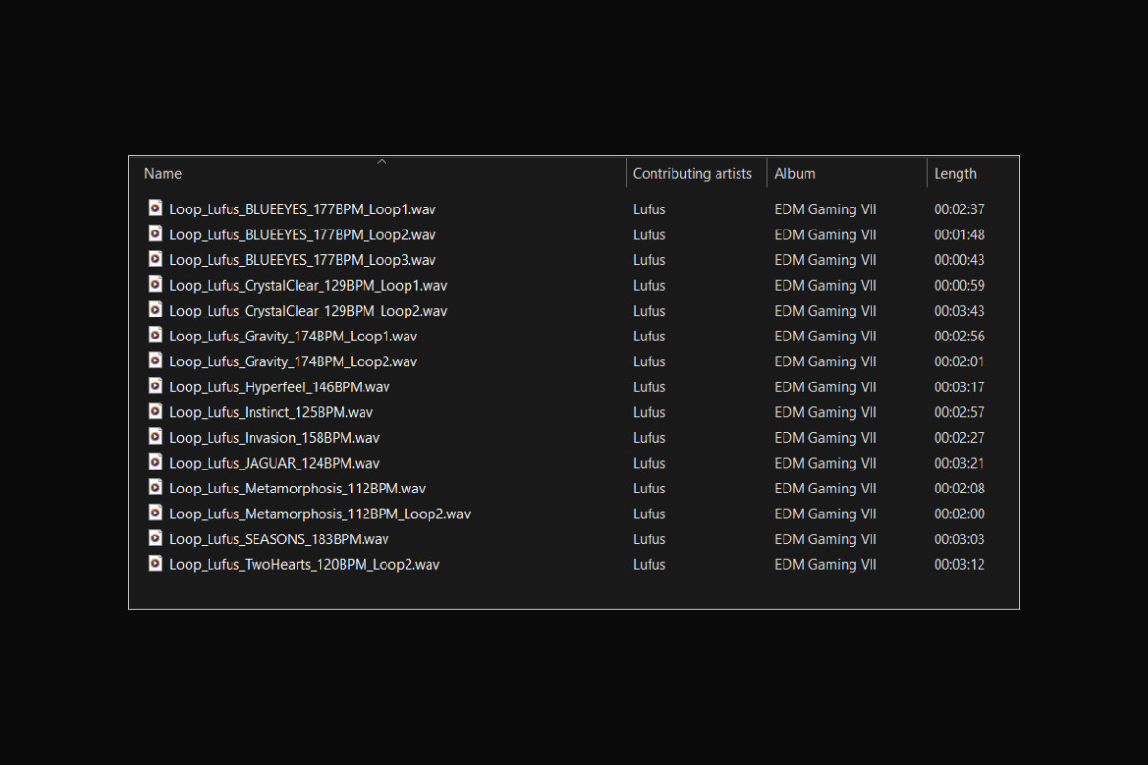Viewport: 1148px width, 765px height.
Task: Click length value 00:02:00
Action: (960, 514)
